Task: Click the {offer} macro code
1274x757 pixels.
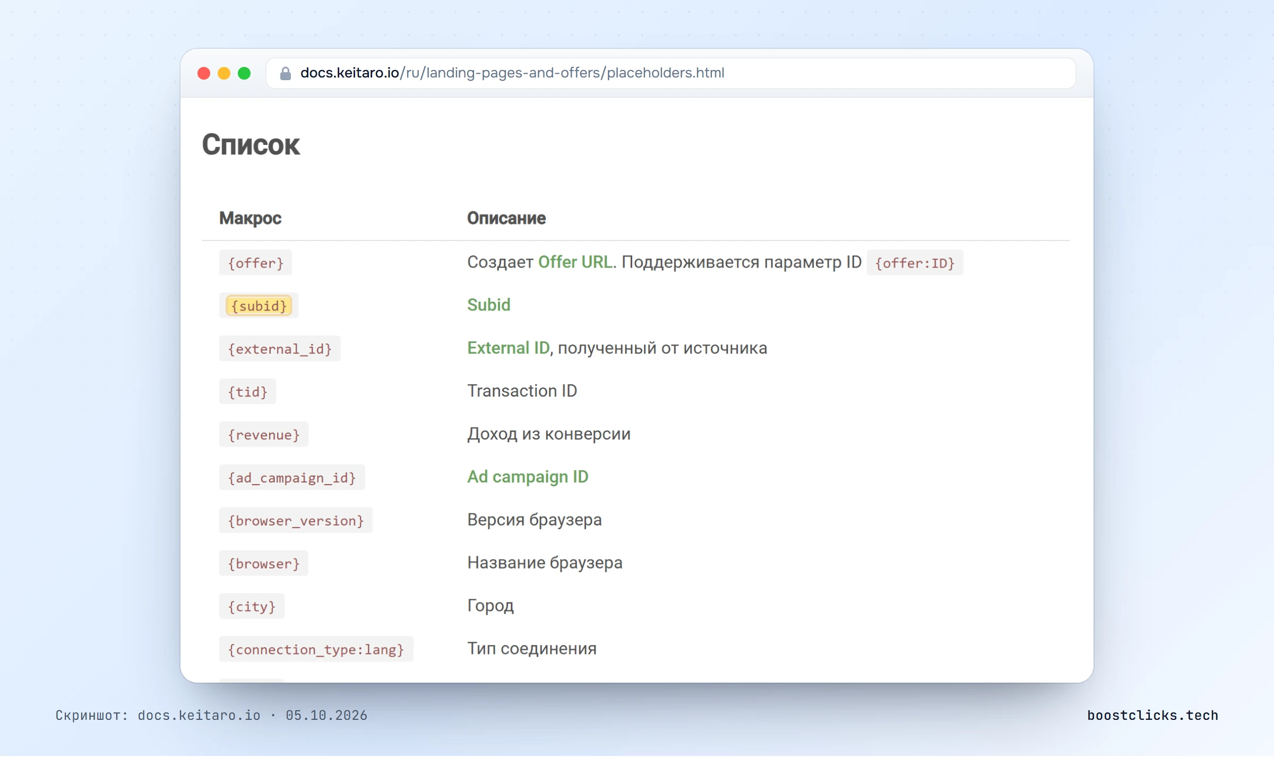Action: point(255,263)
